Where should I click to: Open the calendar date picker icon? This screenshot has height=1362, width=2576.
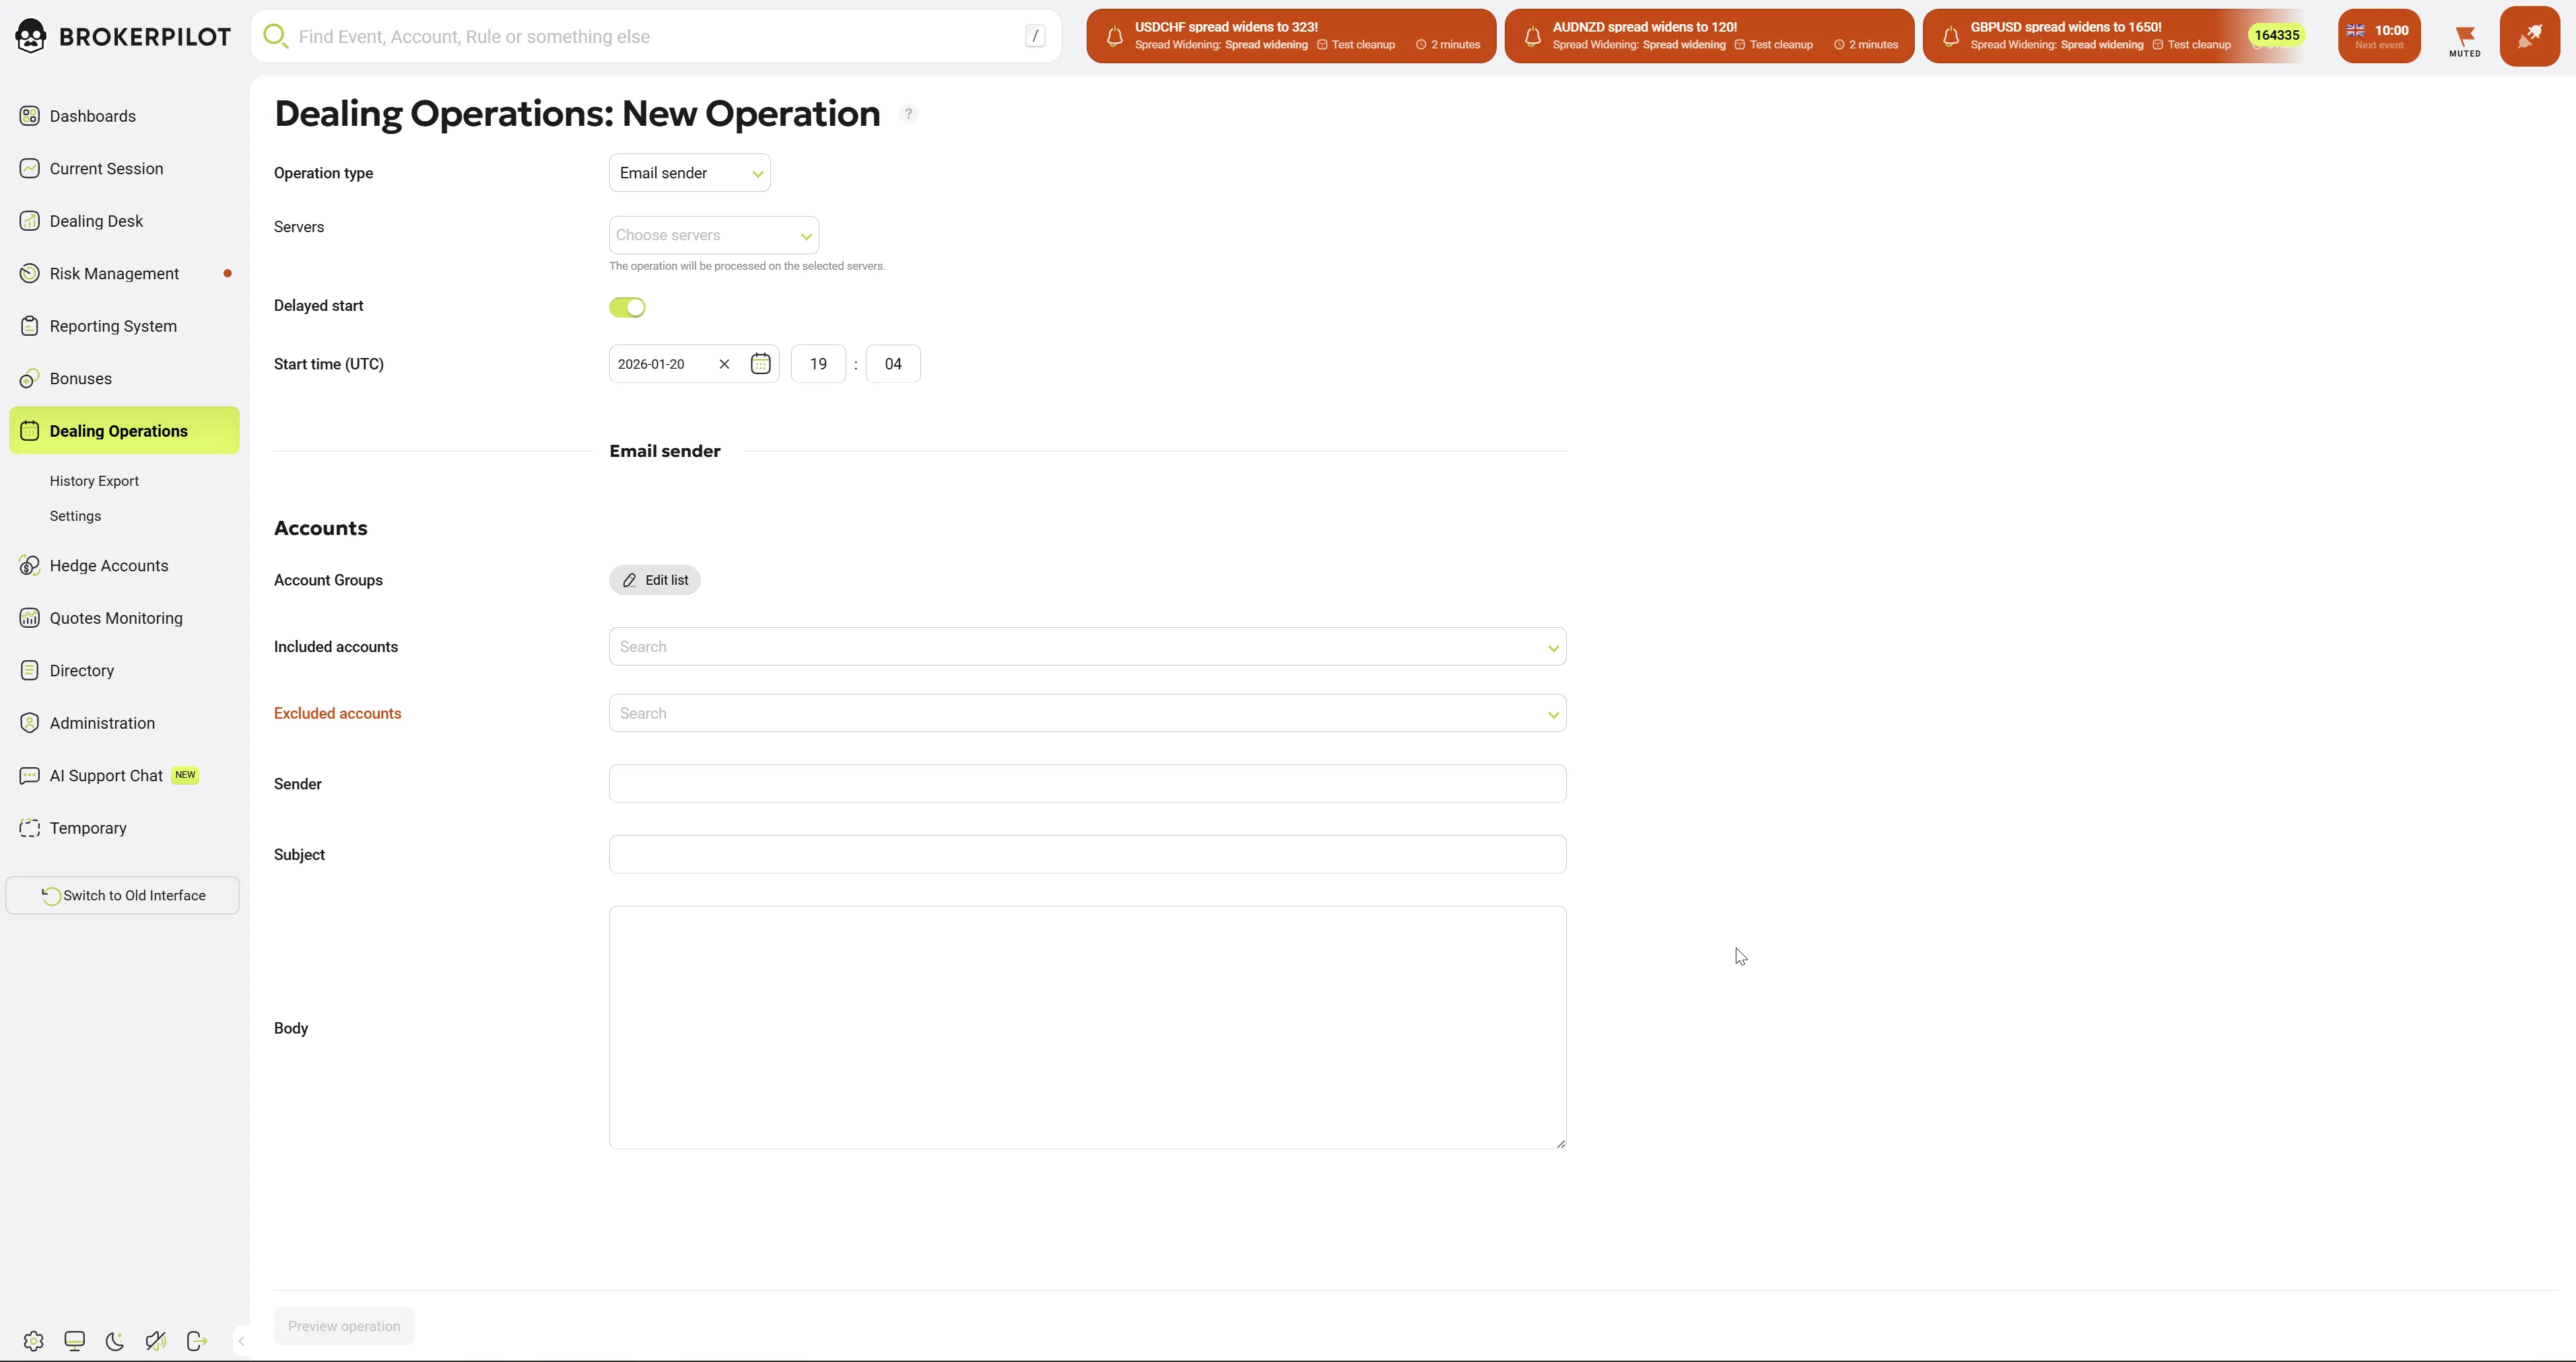[760, 364]
